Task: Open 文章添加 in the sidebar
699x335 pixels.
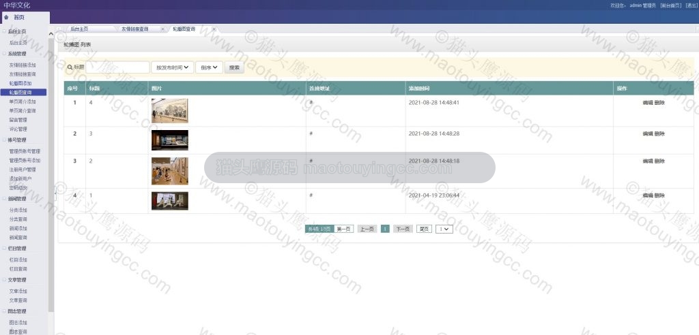Action: 18,291
